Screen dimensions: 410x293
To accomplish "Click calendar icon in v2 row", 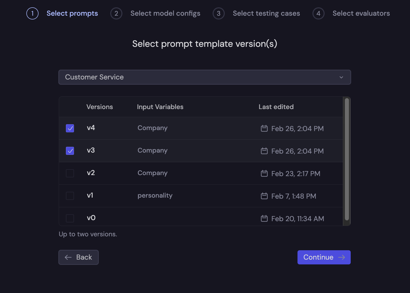I will [x=264, y=173].
